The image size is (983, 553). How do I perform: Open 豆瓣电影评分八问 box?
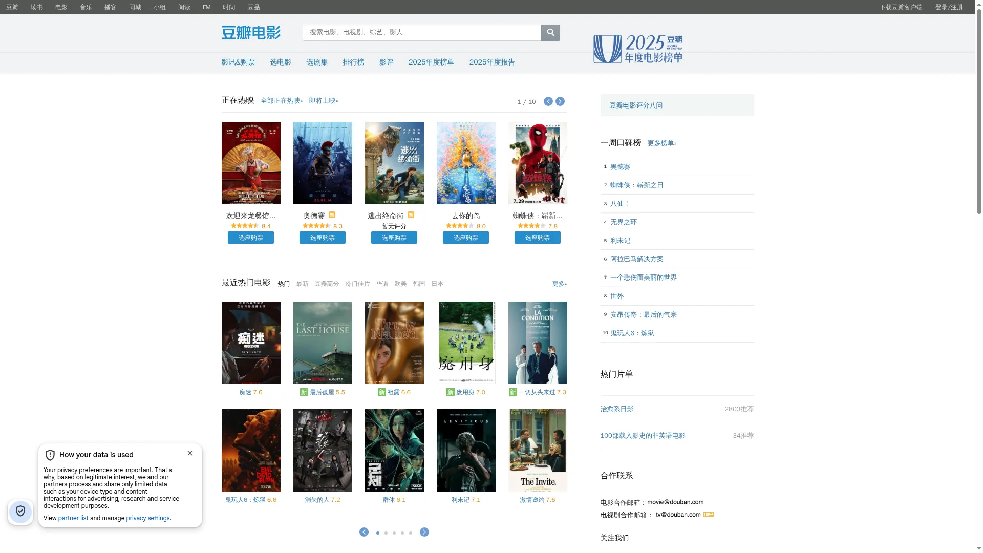pyautogui.click(x=677, y=105)
